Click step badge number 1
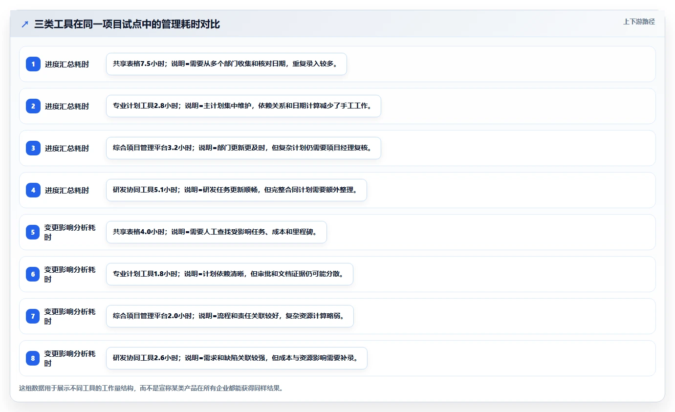The image size is (675, 412). pyautogui.click(x=33, y=64)
